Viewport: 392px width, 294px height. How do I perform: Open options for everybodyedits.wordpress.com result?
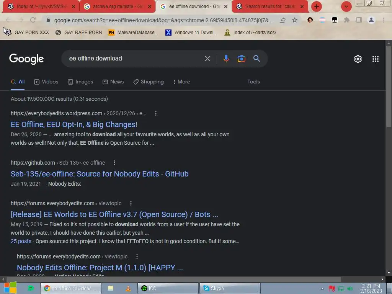pos(156,113)
